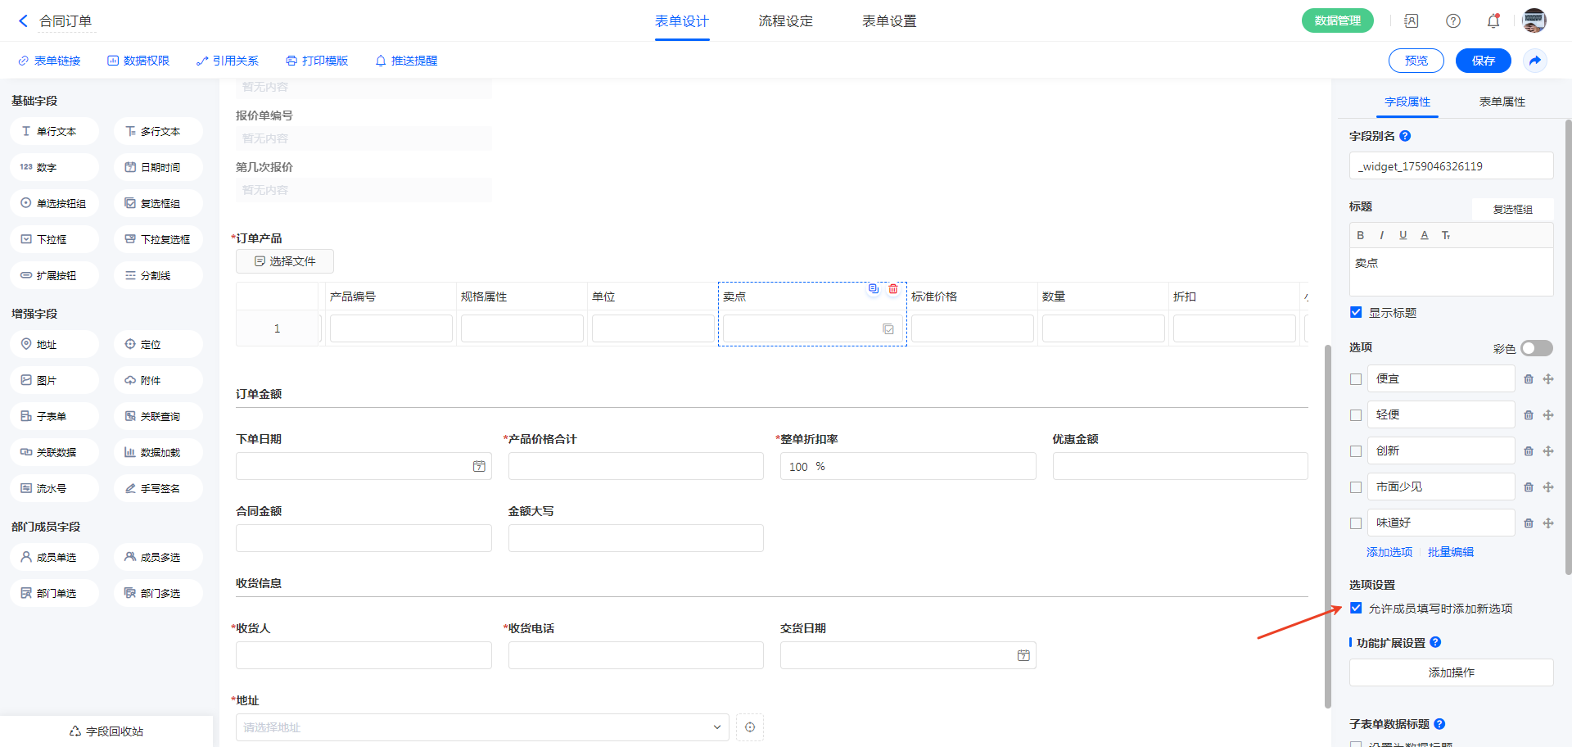Open the 表单属性 tab
The width and height of the screenshot is (1572, 747).
(1502, 102)
